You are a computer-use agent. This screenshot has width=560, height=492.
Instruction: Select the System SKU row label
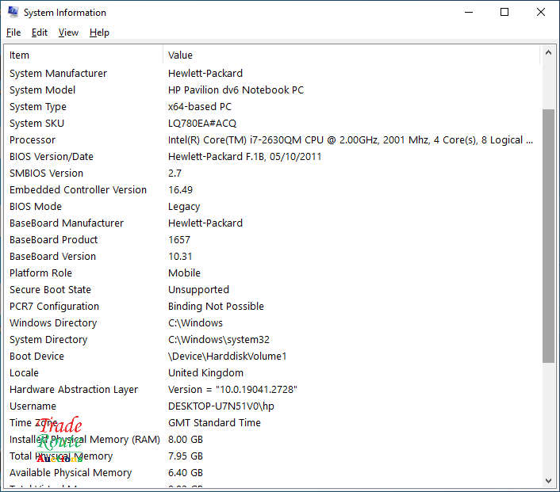pyautogui.click(x=36, y=124)
